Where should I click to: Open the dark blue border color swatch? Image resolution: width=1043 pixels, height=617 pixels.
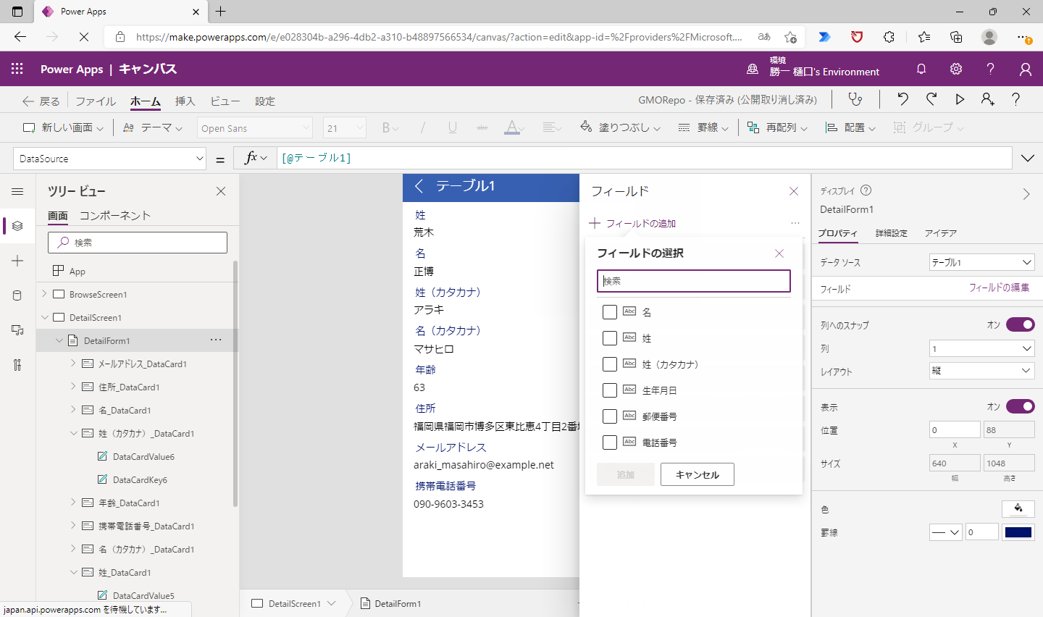pos(1018,532)
